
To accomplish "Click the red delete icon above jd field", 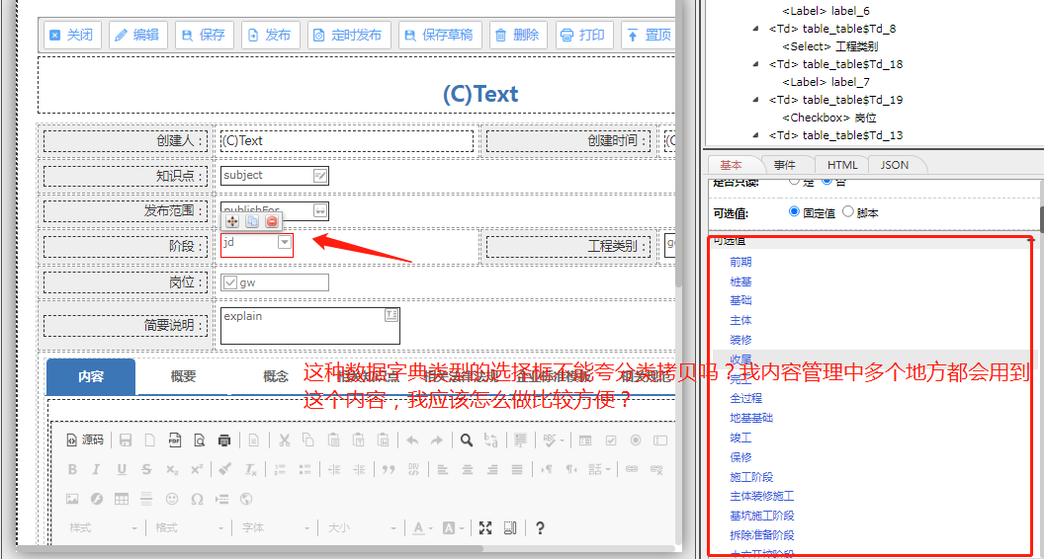I will coord(272,221).
